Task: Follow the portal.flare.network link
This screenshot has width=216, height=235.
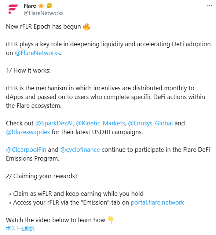Action: (157, 202)
